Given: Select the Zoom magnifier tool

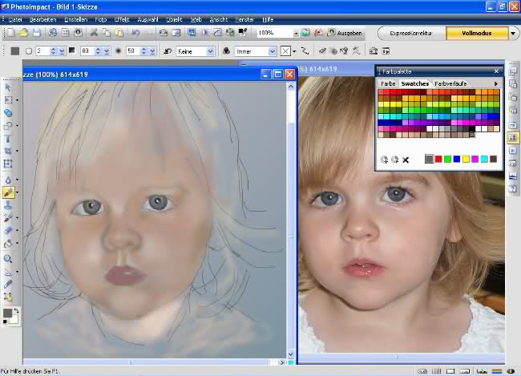Looking at the screenshot, I should pyautogui.click(x=8, y=259).
